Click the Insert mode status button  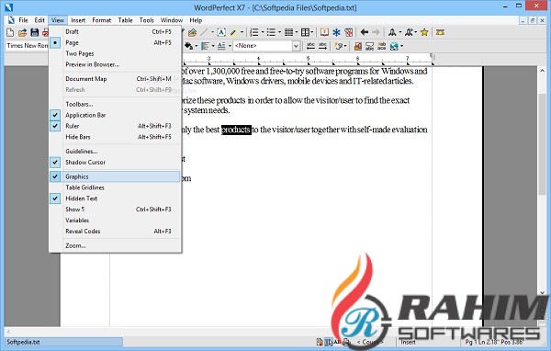click(408, 342)
